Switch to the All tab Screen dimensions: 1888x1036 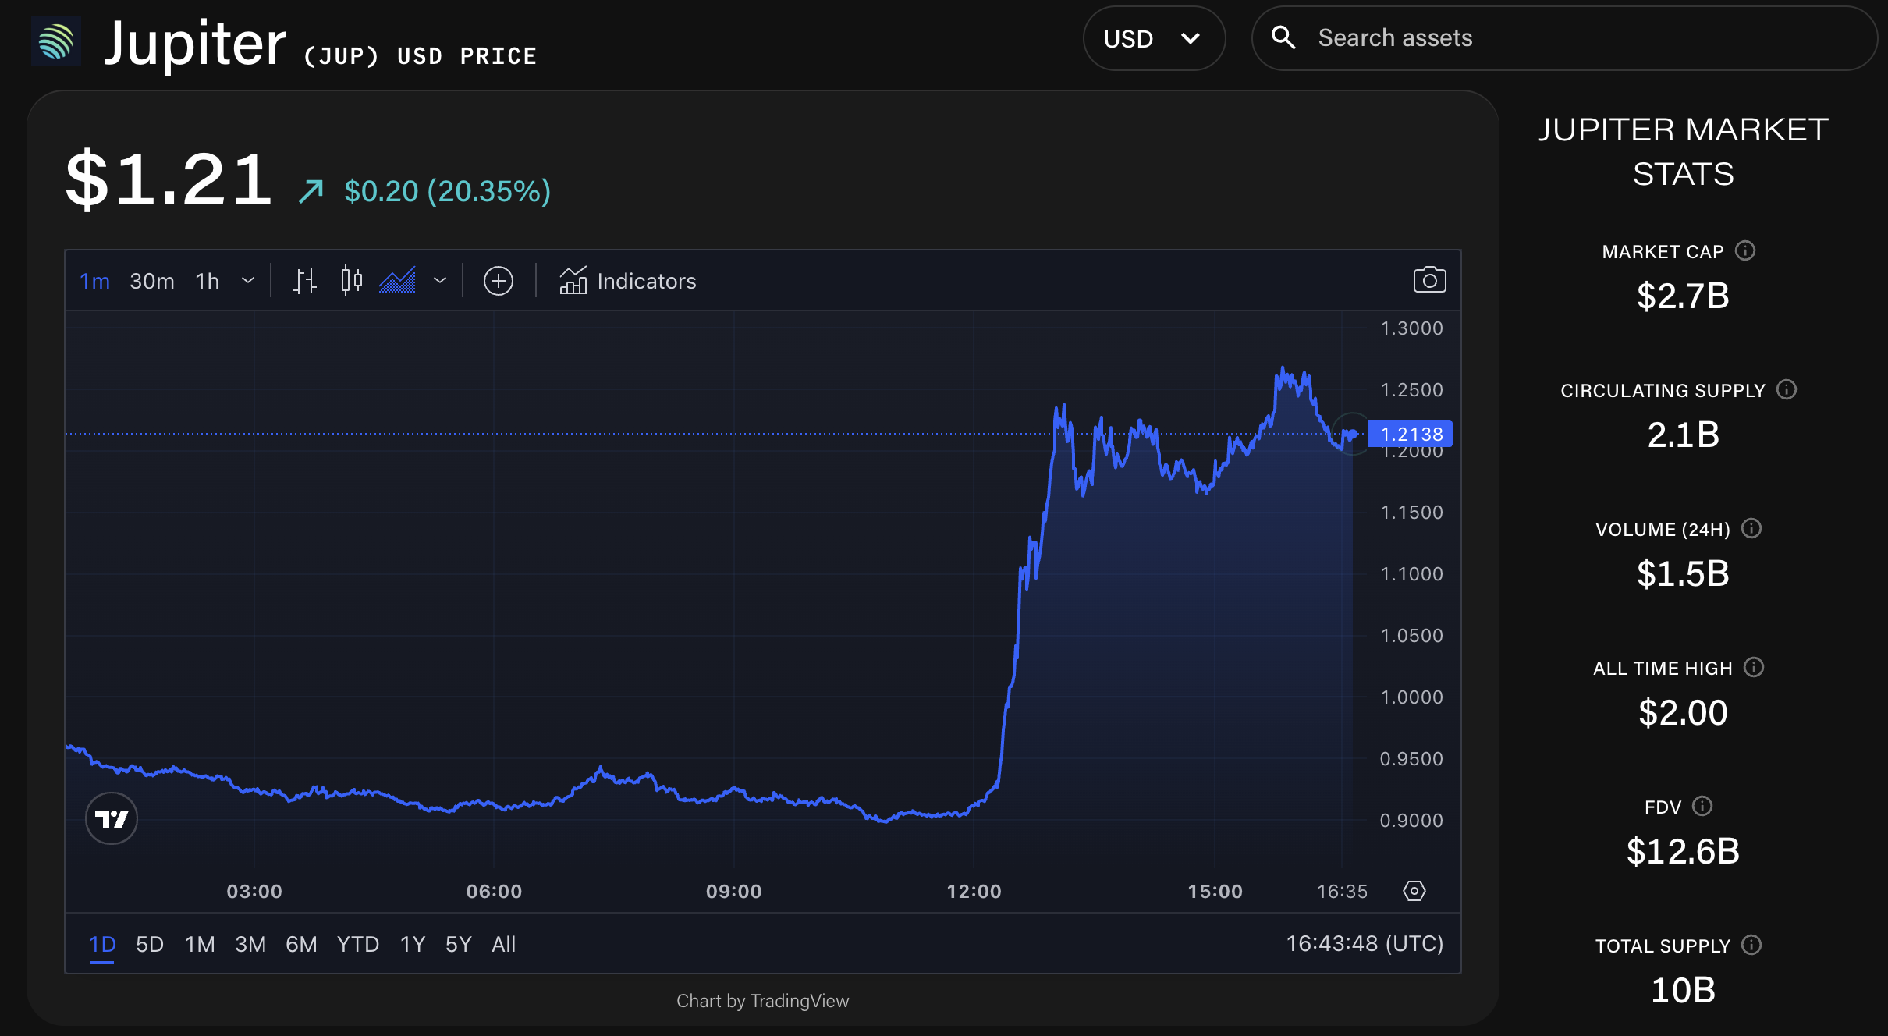click(x=503, y=944)
